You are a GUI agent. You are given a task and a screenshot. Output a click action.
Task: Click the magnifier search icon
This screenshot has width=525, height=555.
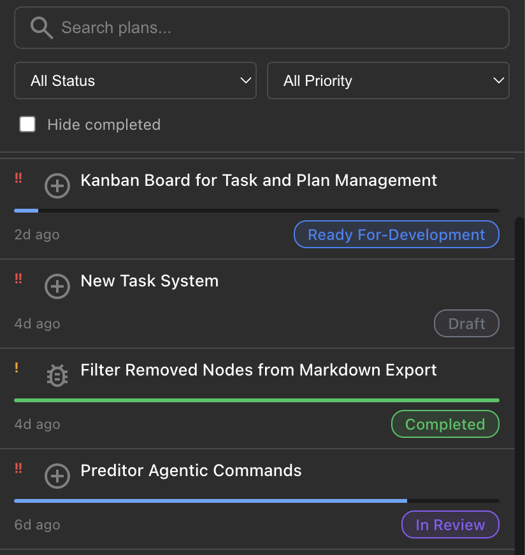[41, 28]
